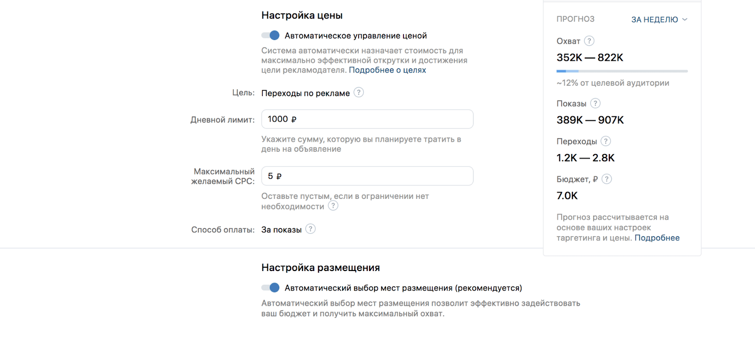The width and height of the screenshot is (755, 337).
Task: Click the Настройка размещения heading
Action: (320, 267)
